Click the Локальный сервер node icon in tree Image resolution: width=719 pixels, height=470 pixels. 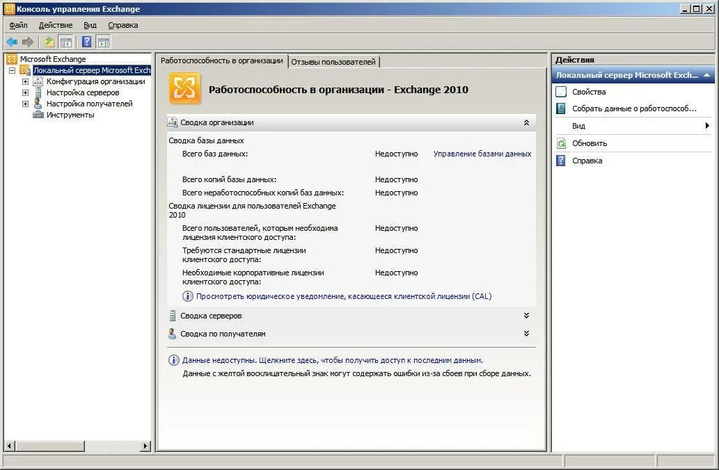pyautogui.click(x=25, y=70)
